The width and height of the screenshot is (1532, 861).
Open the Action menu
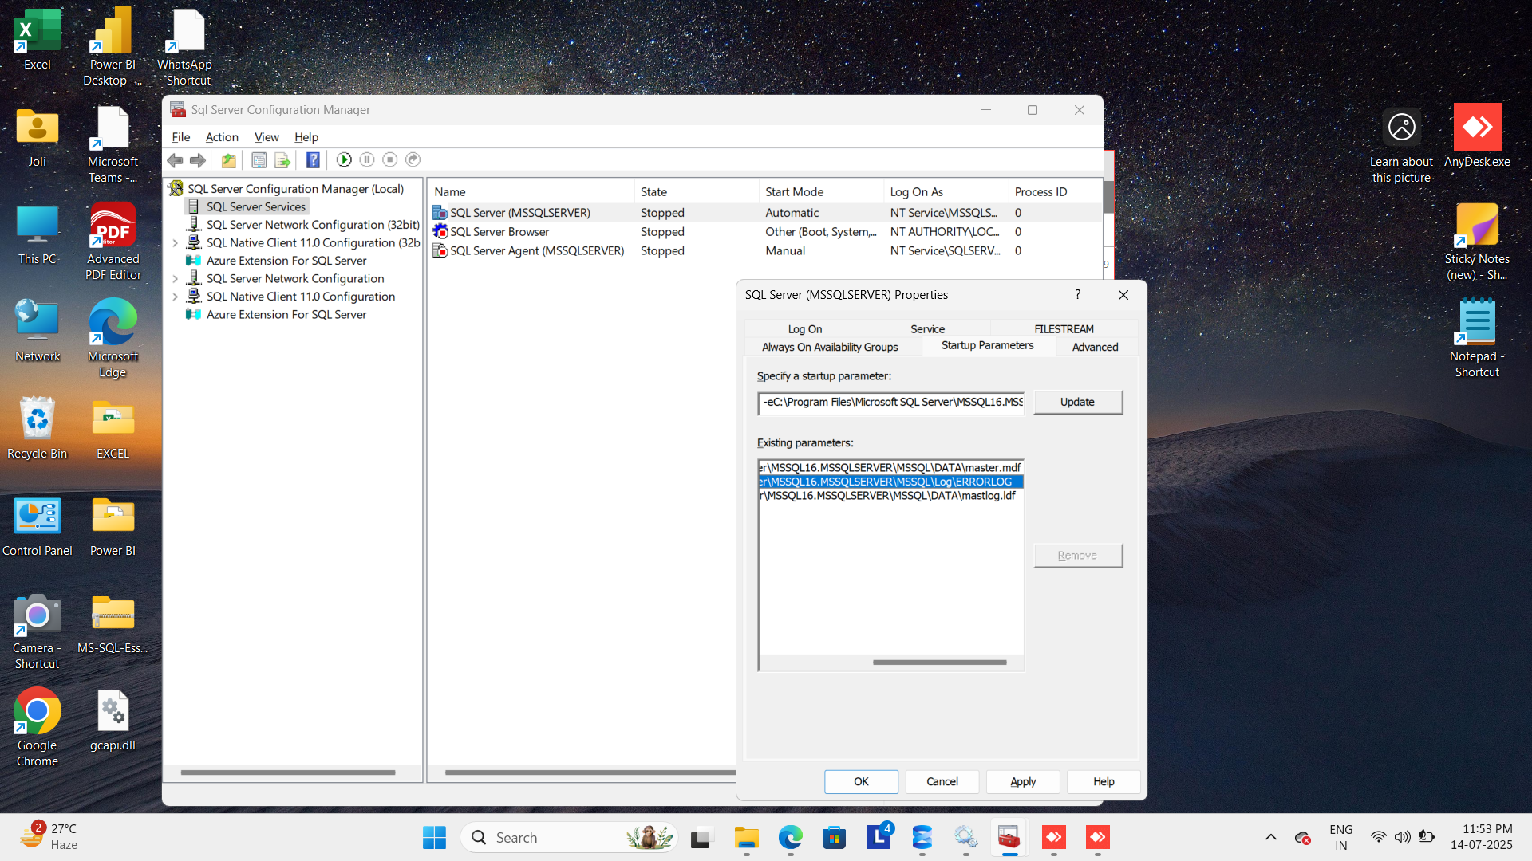[x=222, y=137]
